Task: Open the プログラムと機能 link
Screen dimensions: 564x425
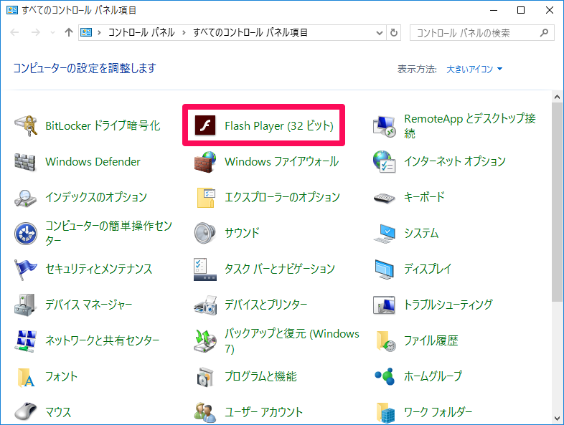Action: coord(260,376)
